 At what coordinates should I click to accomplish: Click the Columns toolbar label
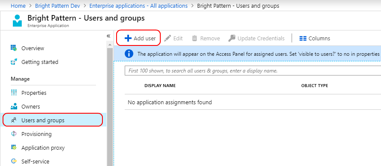(319, 39)
